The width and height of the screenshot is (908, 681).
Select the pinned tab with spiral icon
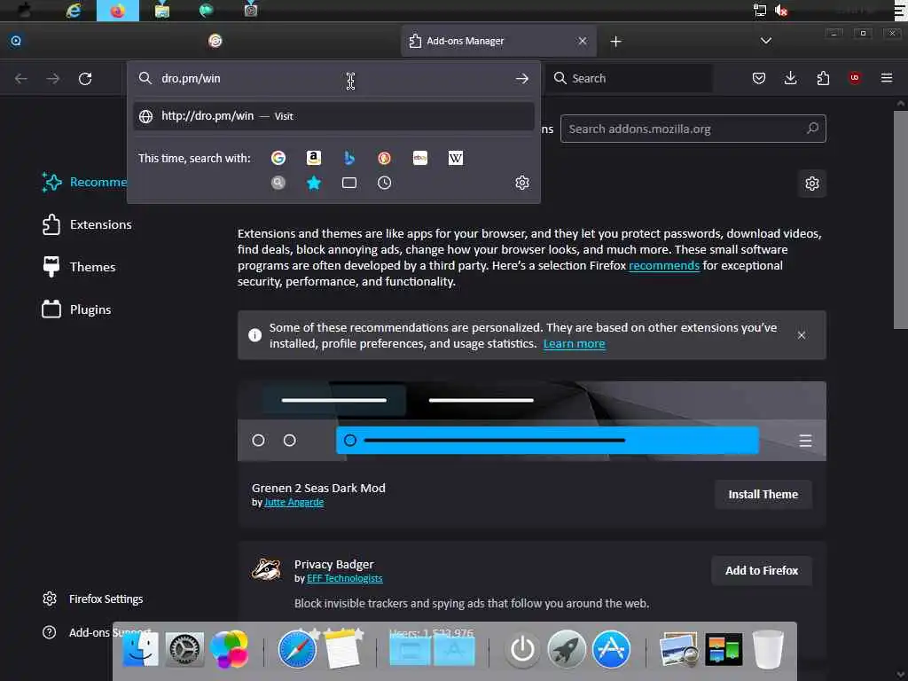click(215, 41)
